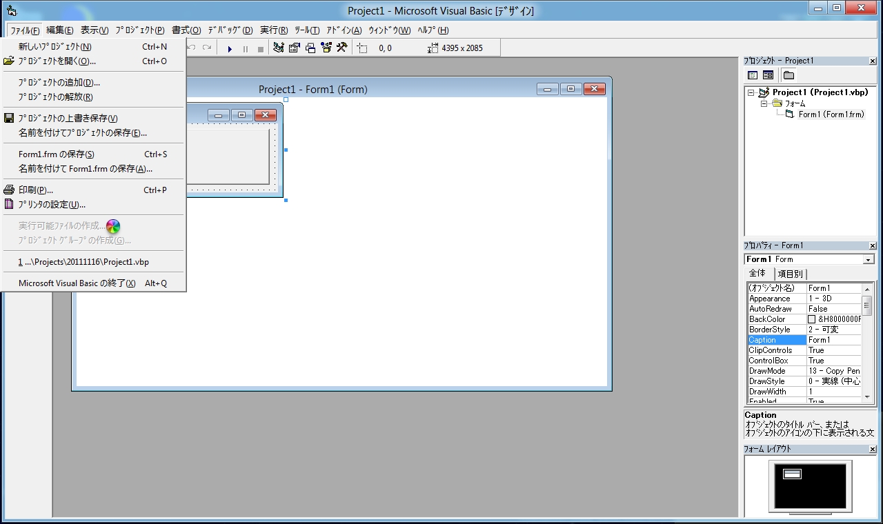Choose プロジェクトの解放(R) menu item
The image size is (883, 524).
click(x=93, y=97)
